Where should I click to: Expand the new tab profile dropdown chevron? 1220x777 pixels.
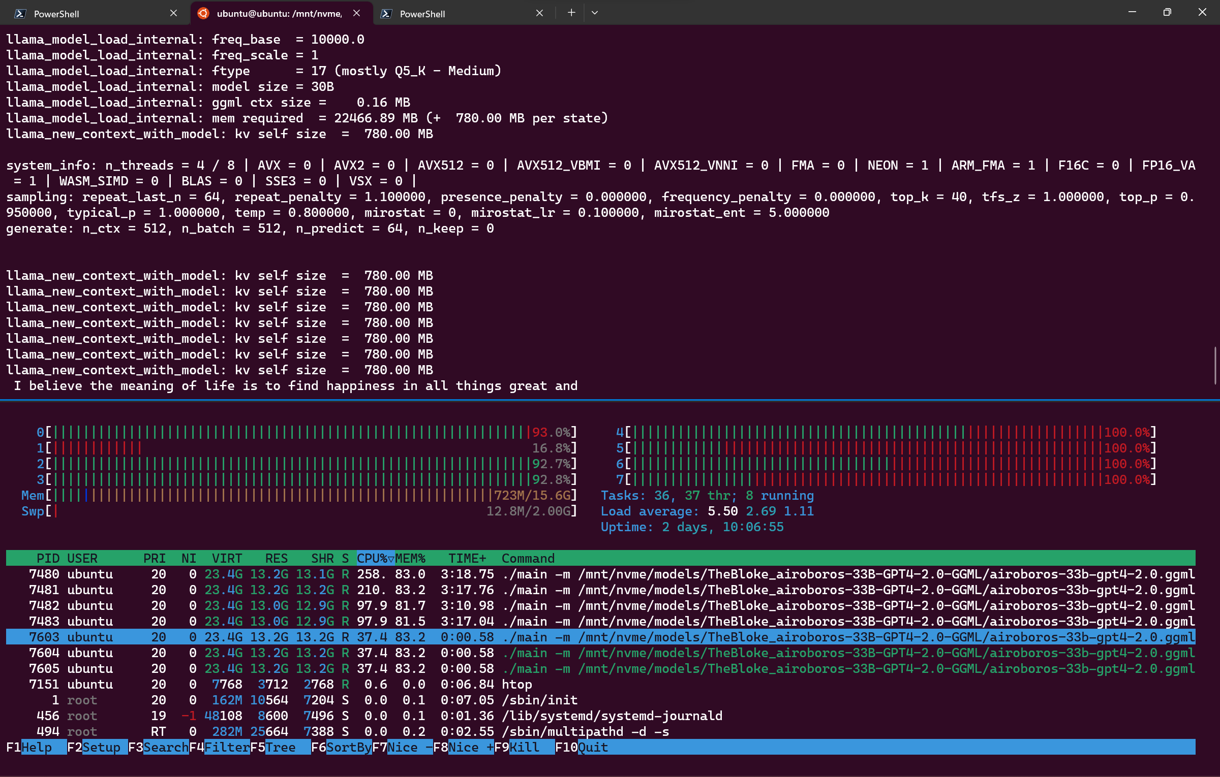click(594, 13)
